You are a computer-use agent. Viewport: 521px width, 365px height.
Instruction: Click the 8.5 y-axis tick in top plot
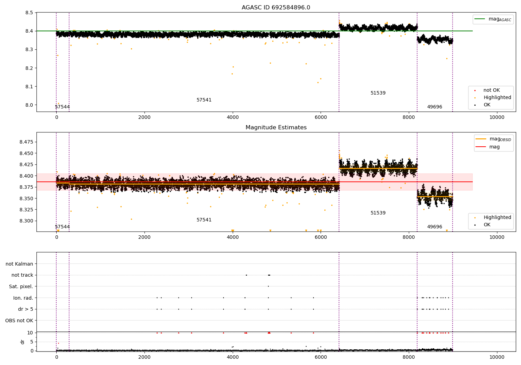(x=29, y=13)
